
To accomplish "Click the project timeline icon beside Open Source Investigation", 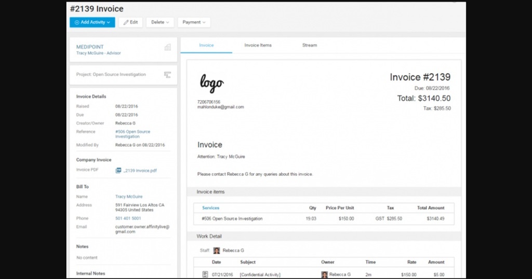I will pyautogui.click(x=167, y=75).
